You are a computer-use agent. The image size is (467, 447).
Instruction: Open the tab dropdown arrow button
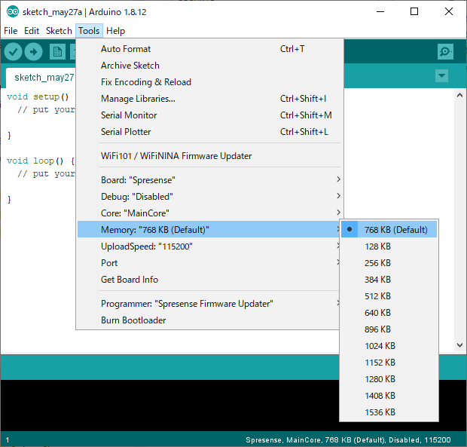441,76
